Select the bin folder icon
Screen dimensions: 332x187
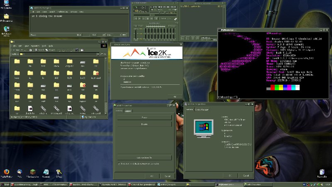point(30,63)
